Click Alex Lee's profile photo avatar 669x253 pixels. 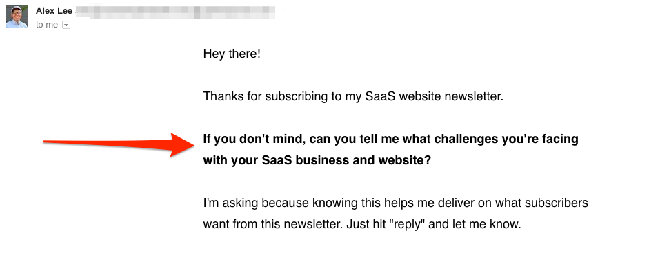point(17,16)
